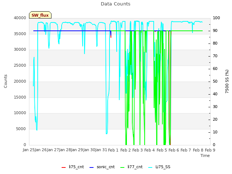Select the sonic_cnt legend entry
This screenshot has height=174, width=232.
[102, 167]
